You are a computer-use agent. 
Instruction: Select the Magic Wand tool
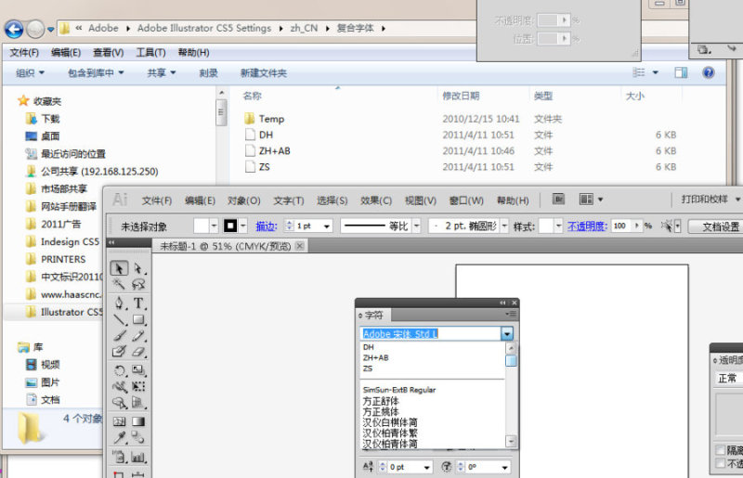[119, 284]
